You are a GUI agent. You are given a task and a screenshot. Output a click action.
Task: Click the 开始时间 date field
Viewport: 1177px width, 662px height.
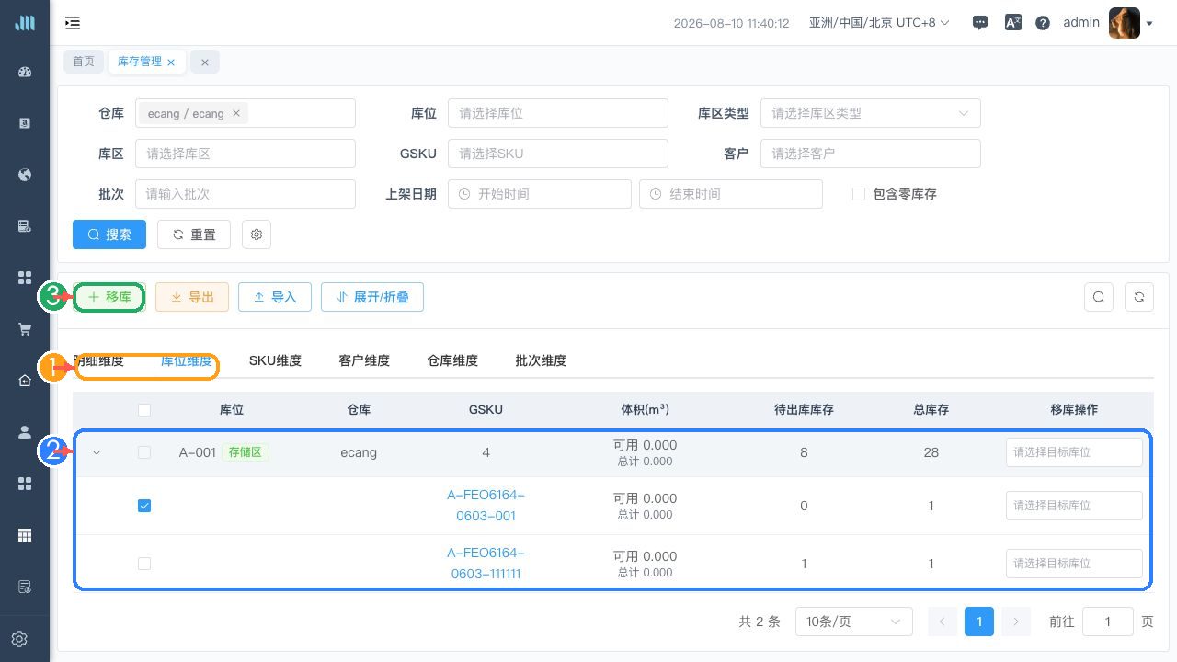coord(540,194)
